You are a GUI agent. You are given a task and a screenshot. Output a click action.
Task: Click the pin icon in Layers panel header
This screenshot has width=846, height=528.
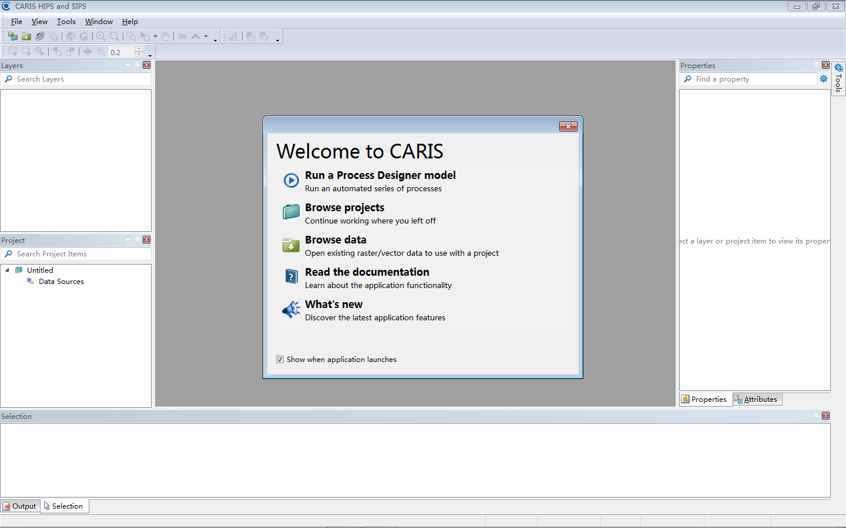point(137,65)
